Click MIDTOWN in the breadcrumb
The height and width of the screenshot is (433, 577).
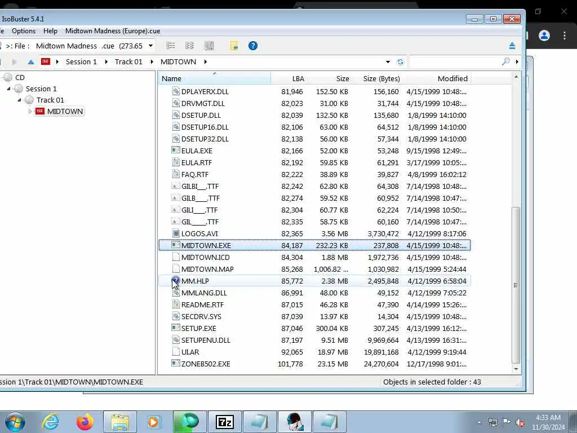click(178, 62)
